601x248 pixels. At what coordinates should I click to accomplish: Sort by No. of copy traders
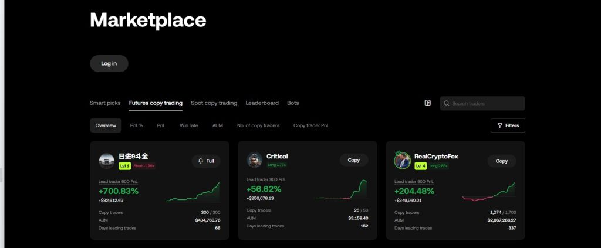point(258,125)
